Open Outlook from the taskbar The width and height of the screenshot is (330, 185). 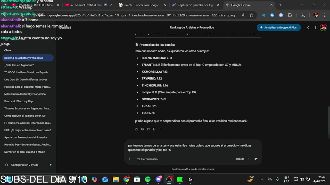105,179
